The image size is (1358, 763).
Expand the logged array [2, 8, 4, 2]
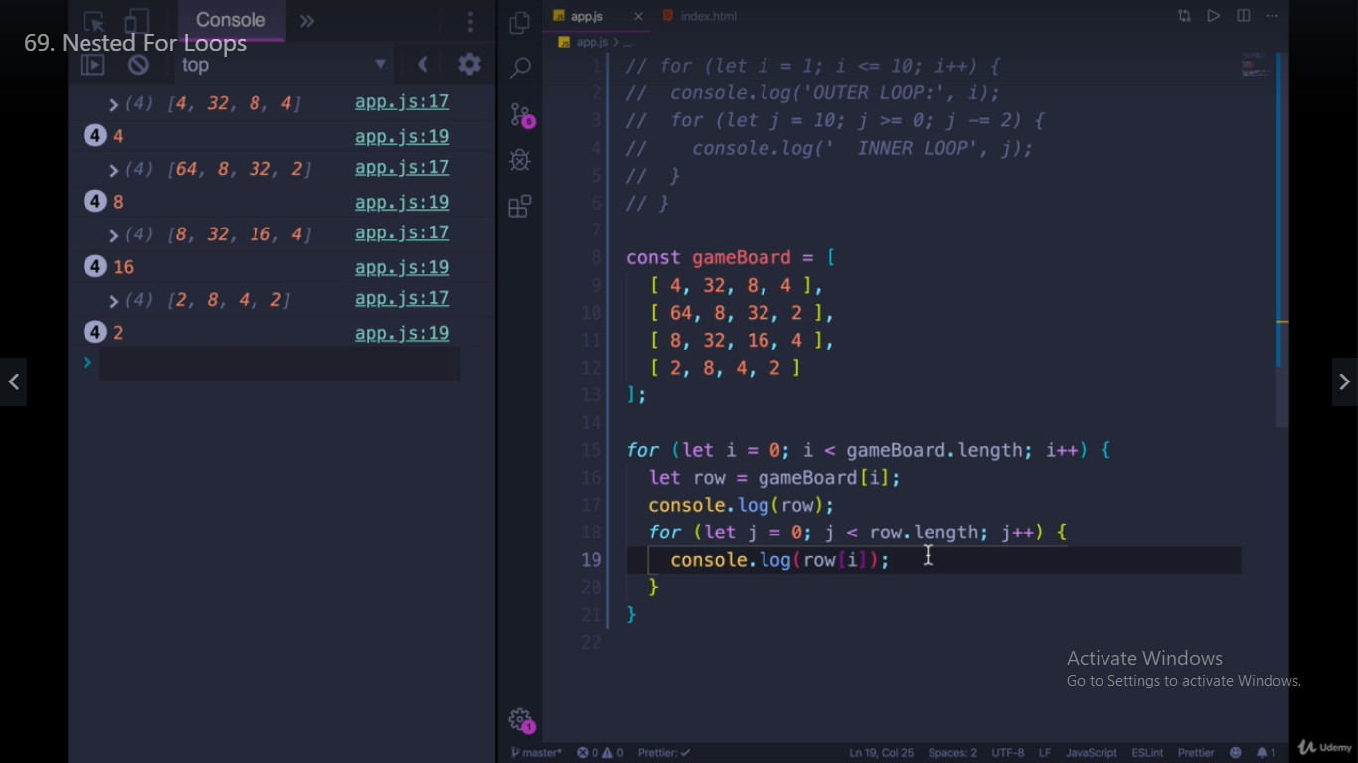[x=111, y=299]
